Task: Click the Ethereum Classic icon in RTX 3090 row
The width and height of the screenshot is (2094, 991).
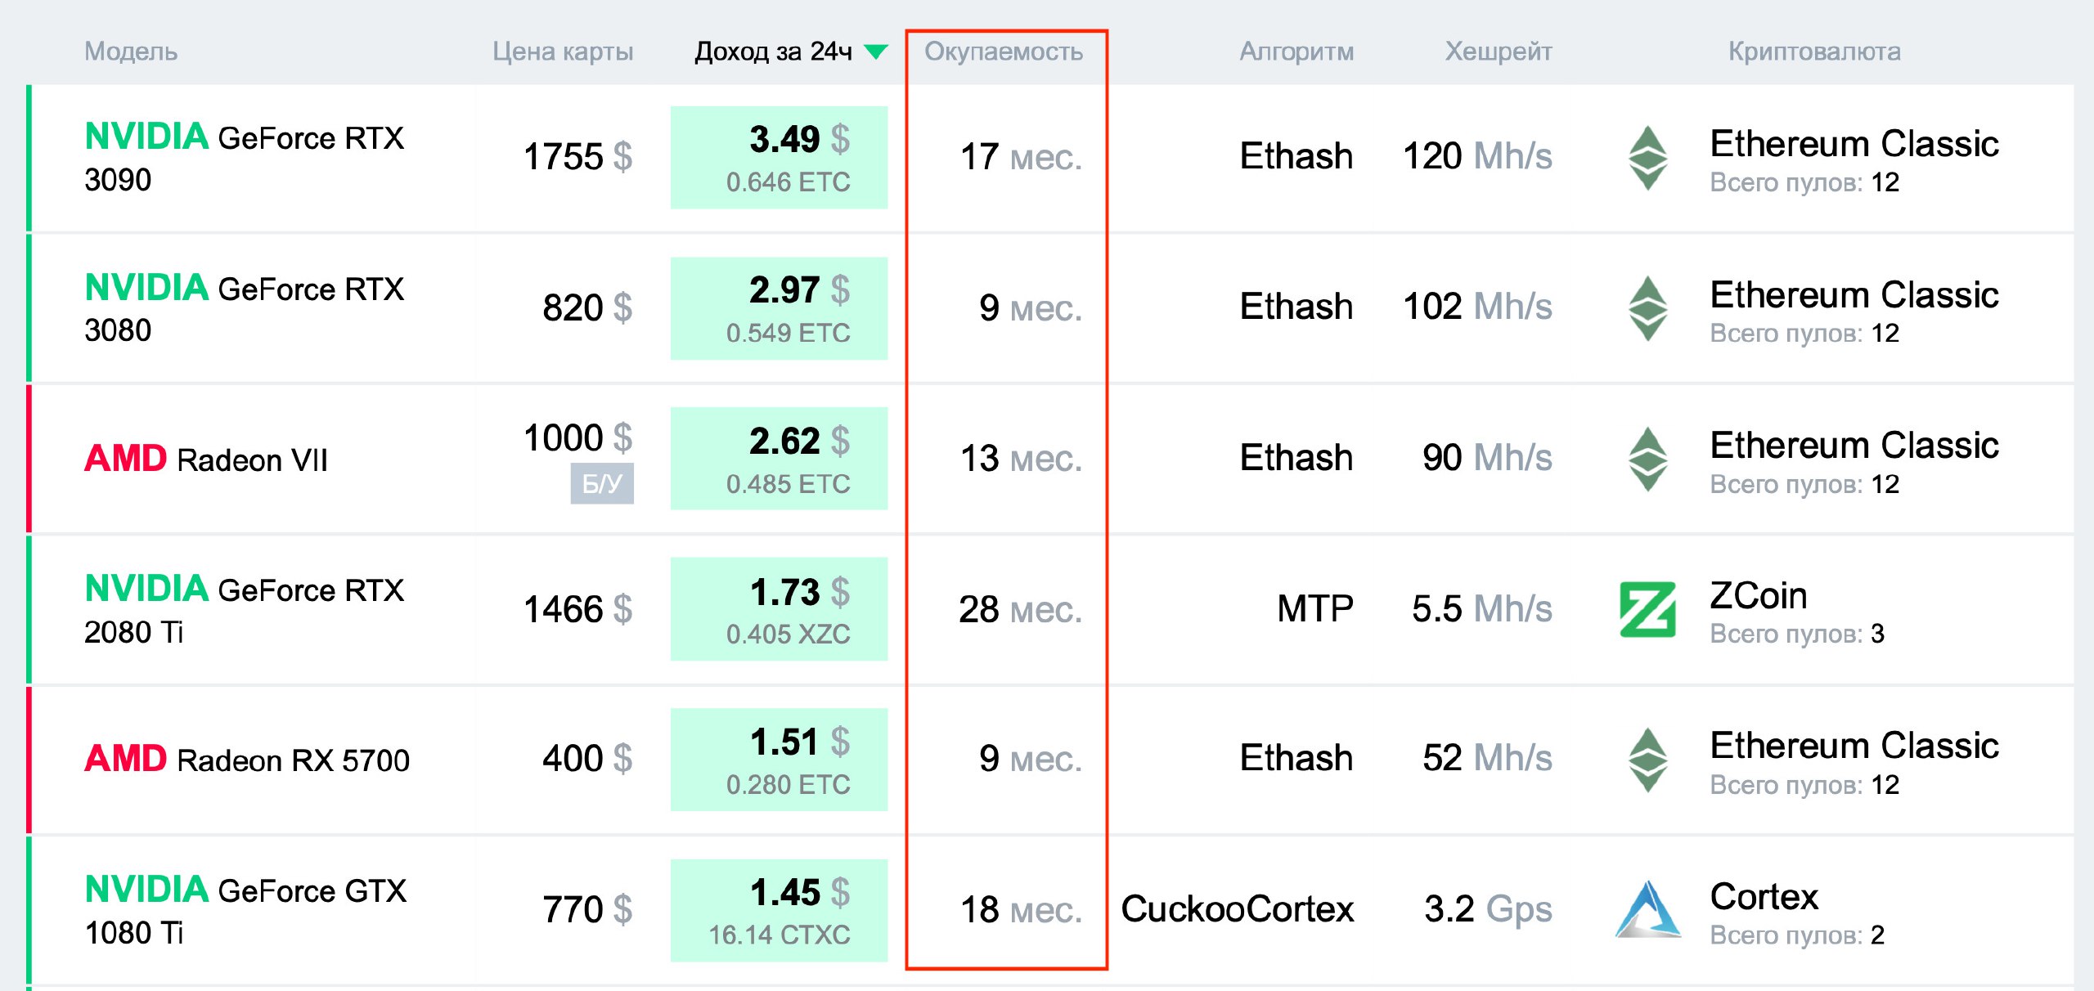Action: click(x=1647, y=158)
